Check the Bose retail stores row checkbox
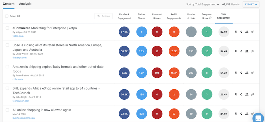 click(x=7, y=45)
